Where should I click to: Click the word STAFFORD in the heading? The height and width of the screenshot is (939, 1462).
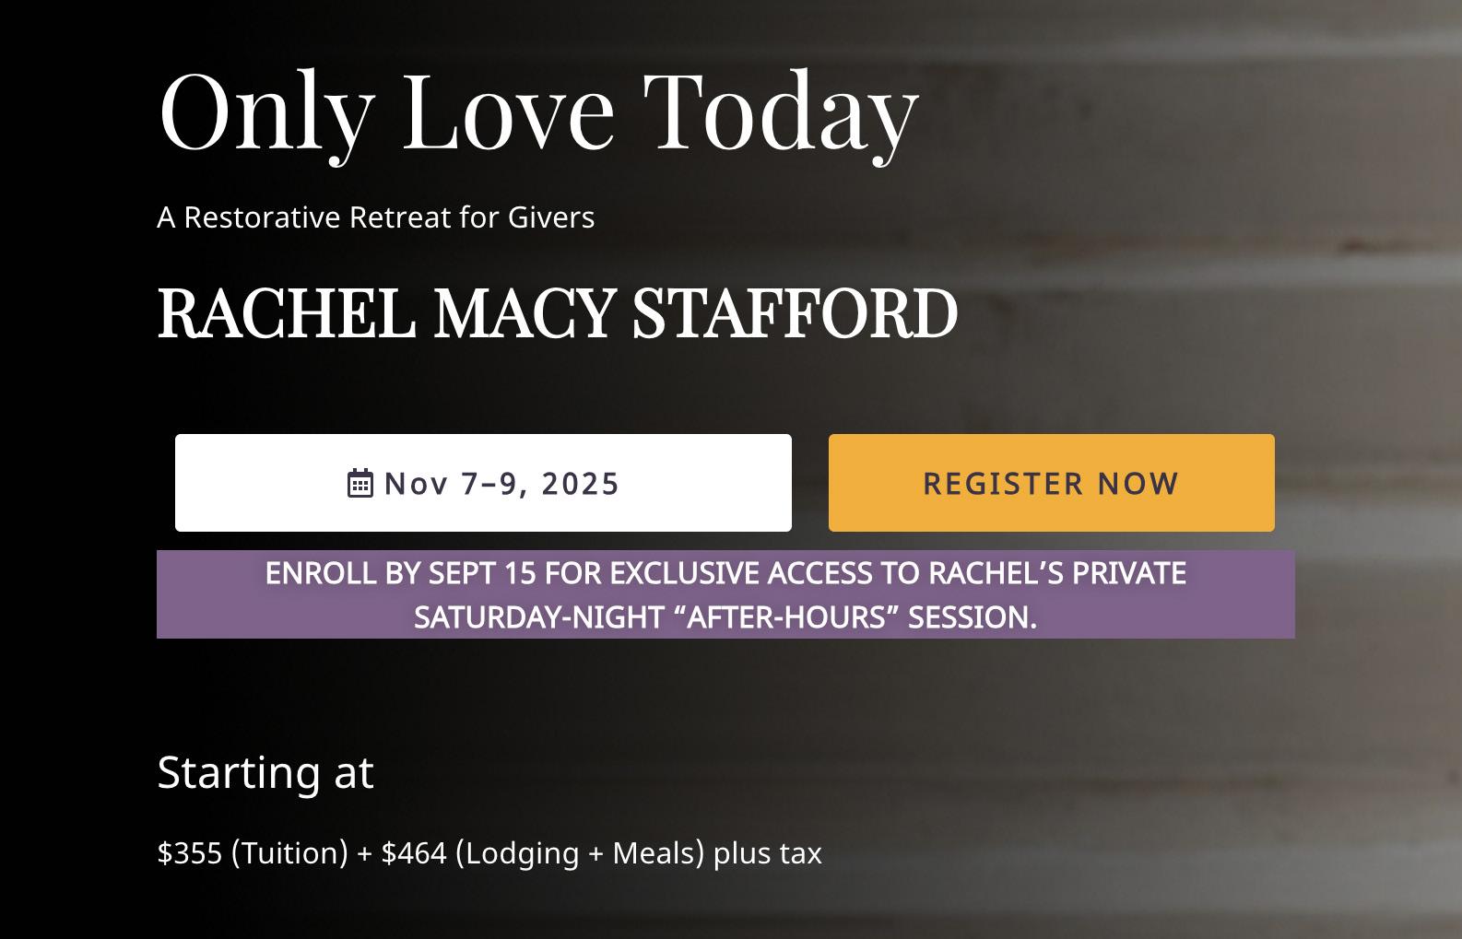[x=796, y=313]
